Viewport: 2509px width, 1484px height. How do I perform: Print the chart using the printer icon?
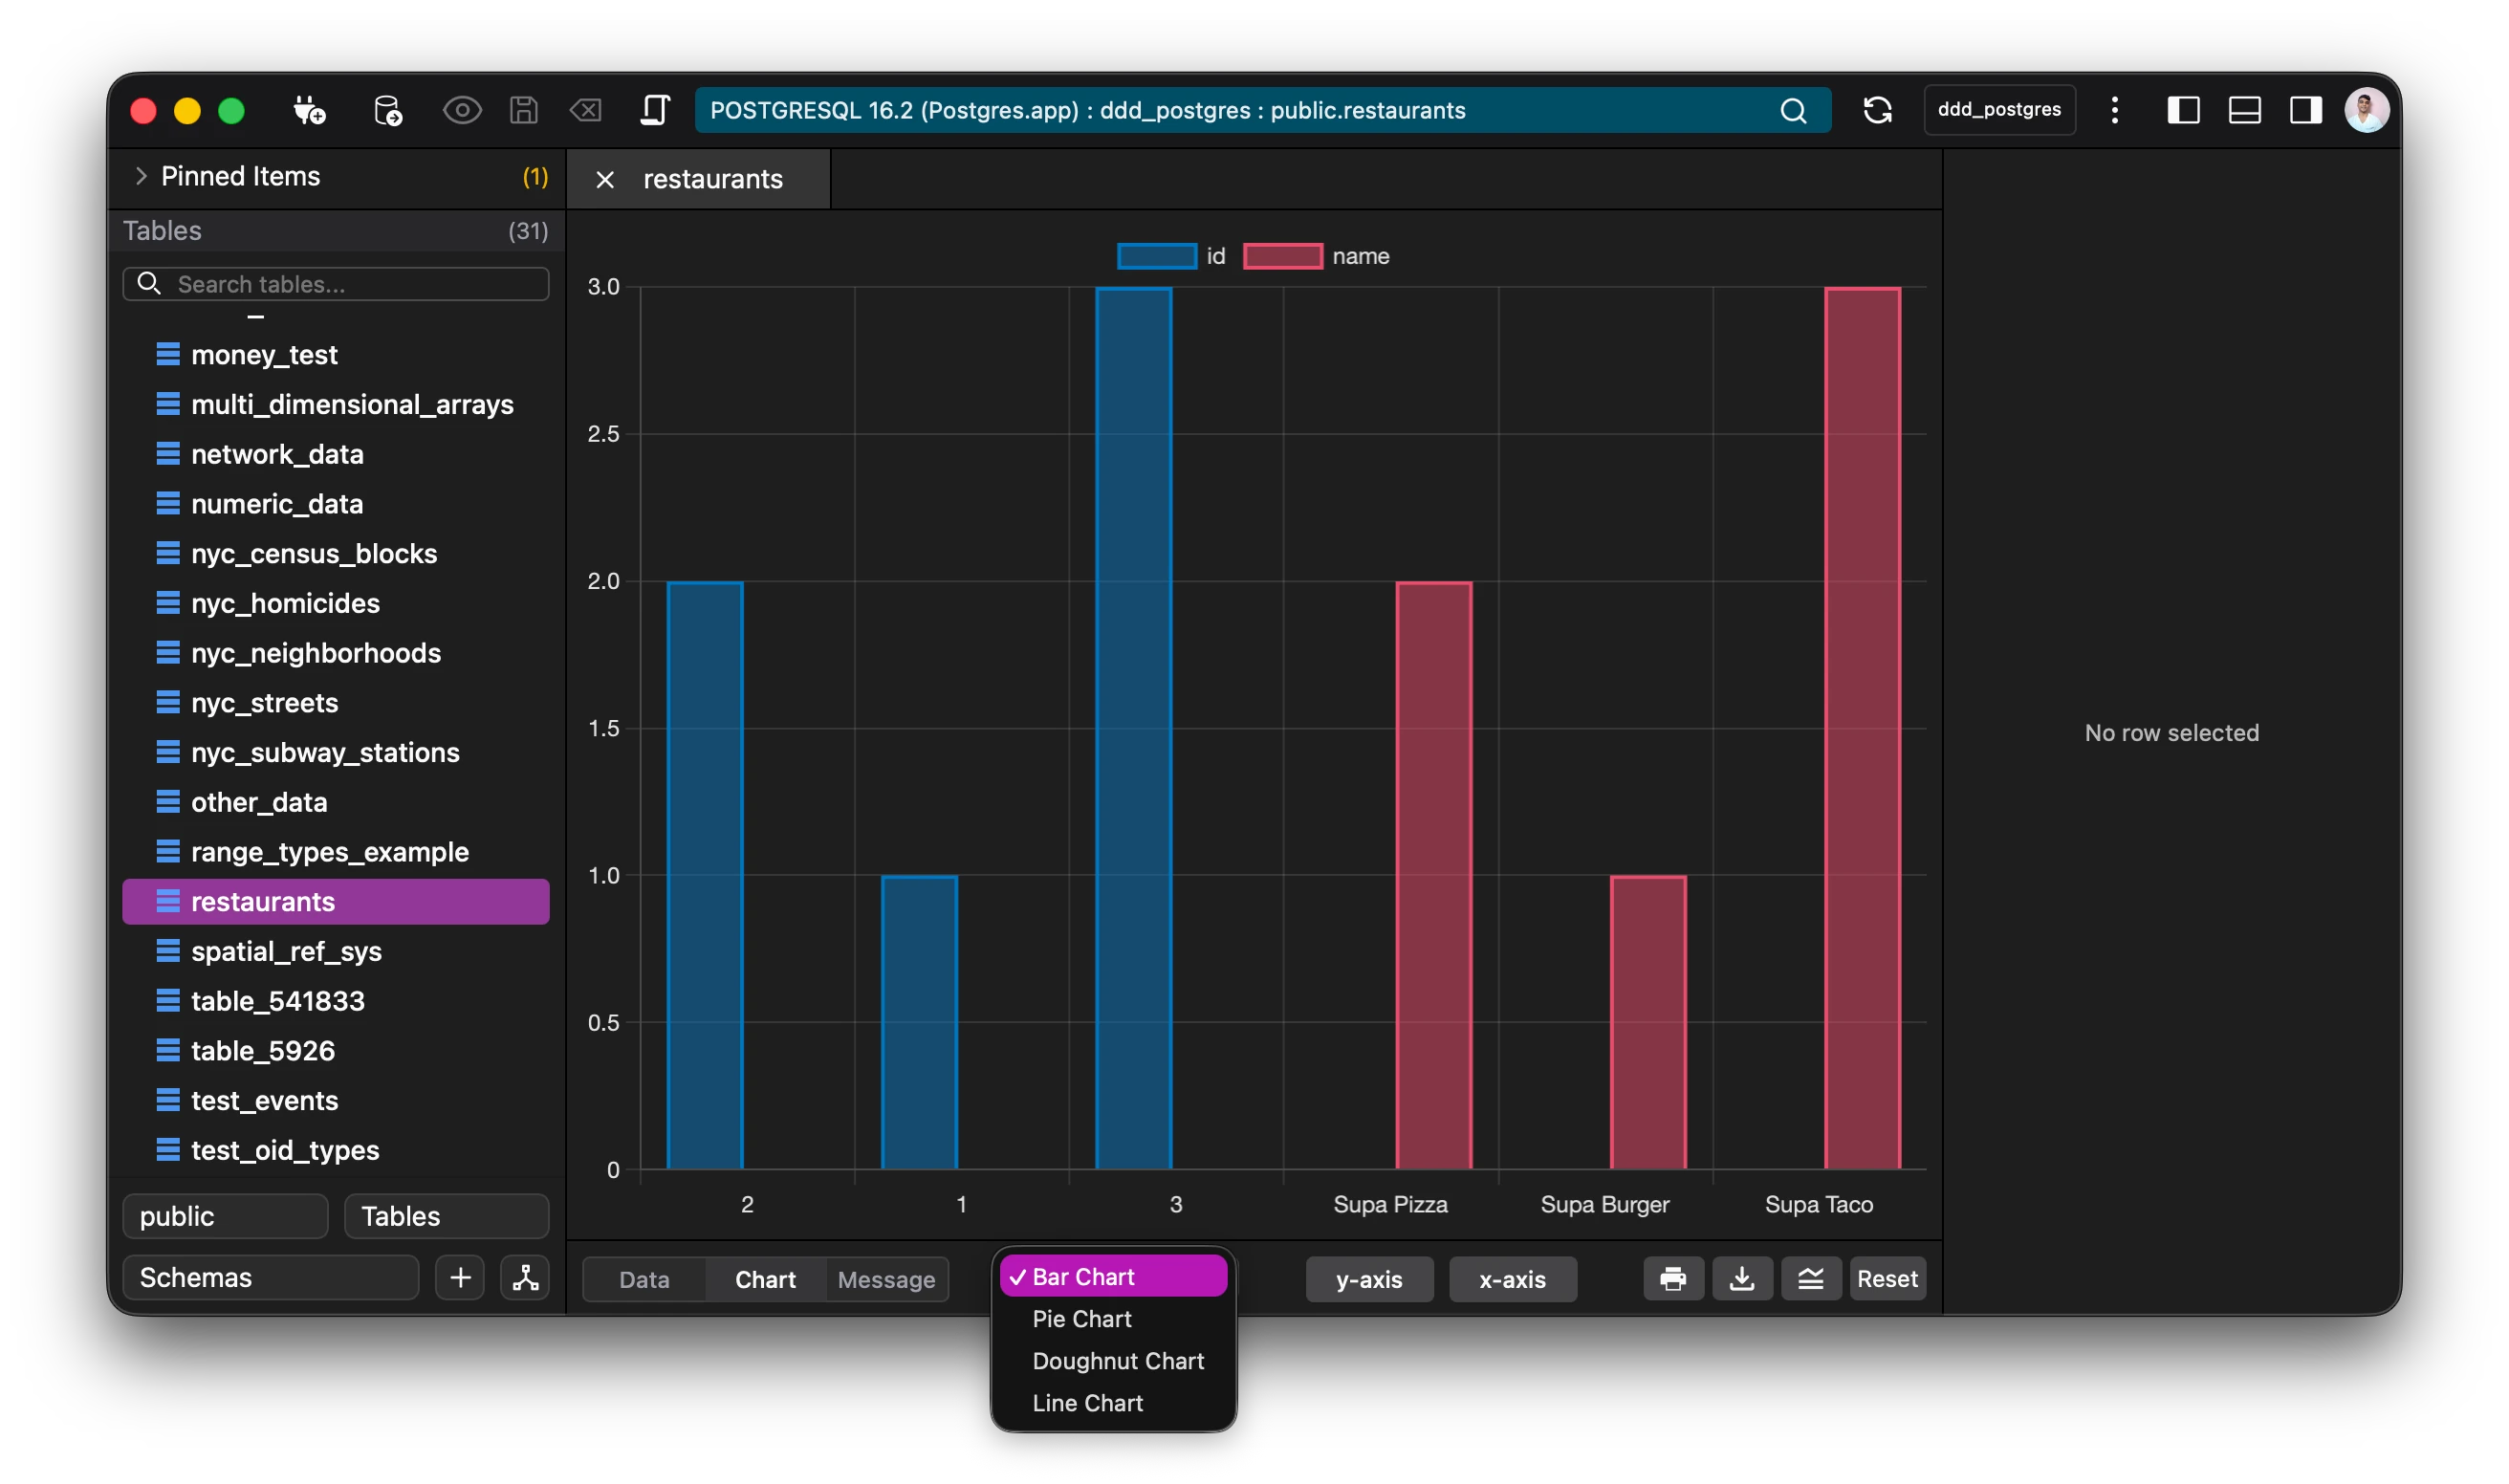pos(1672,1278)
